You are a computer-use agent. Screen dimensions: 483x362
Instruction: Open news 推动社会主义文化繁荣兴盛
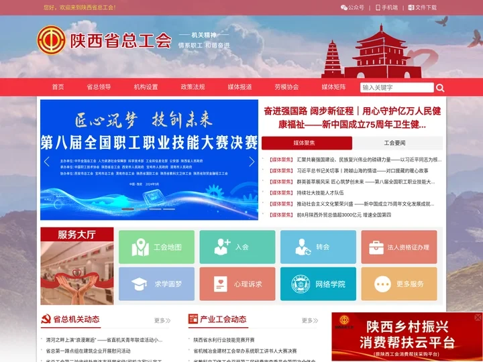click(x=366, y=204)
